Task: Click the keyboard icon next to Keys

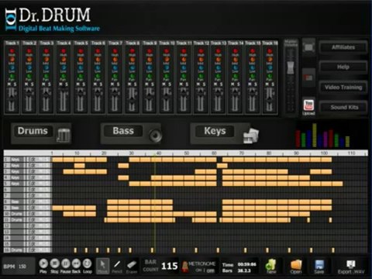Action: click(251, 136)
